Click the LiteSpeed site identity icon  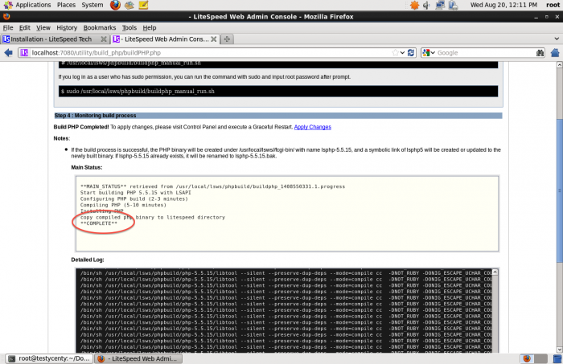tap(24, 53)
